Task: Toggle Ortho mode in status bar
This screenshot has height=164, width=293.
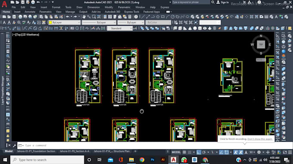Action: (x=199, y=152)
